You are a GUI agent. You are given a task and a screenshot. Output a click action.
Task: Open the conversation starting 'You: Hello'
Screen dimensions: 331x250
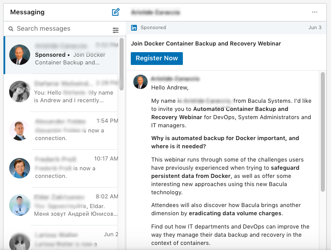62,93
